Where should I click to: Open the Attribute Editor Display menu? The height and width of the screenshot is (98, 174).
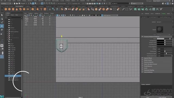click(163, 14)
